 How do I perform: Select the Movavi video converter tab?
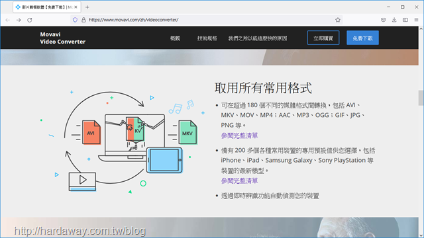pos(46,7)
